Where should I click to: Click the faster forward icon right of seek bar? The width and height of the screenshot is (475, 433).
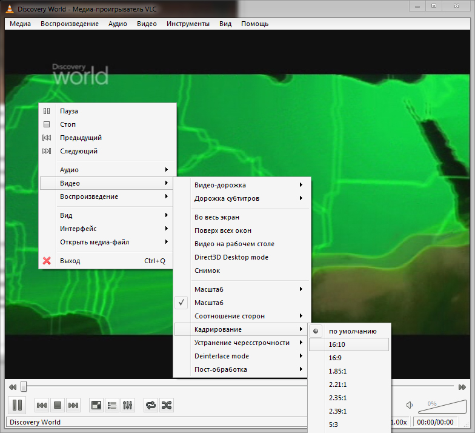click(462, 387)
